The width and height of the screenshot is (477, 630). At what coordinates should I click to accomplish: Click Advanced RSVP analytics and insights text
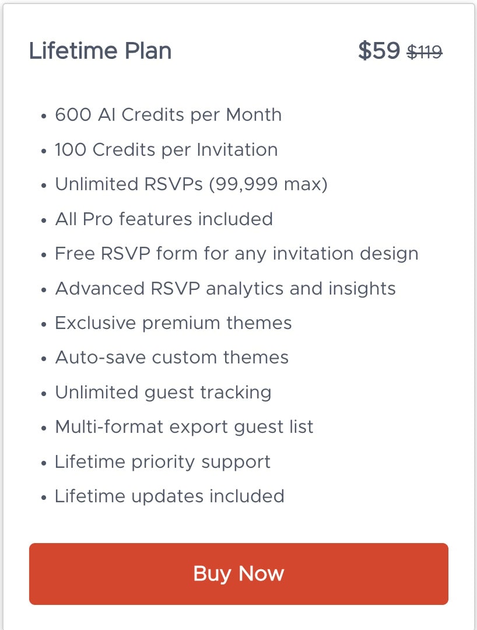click(x=225, y=289)
